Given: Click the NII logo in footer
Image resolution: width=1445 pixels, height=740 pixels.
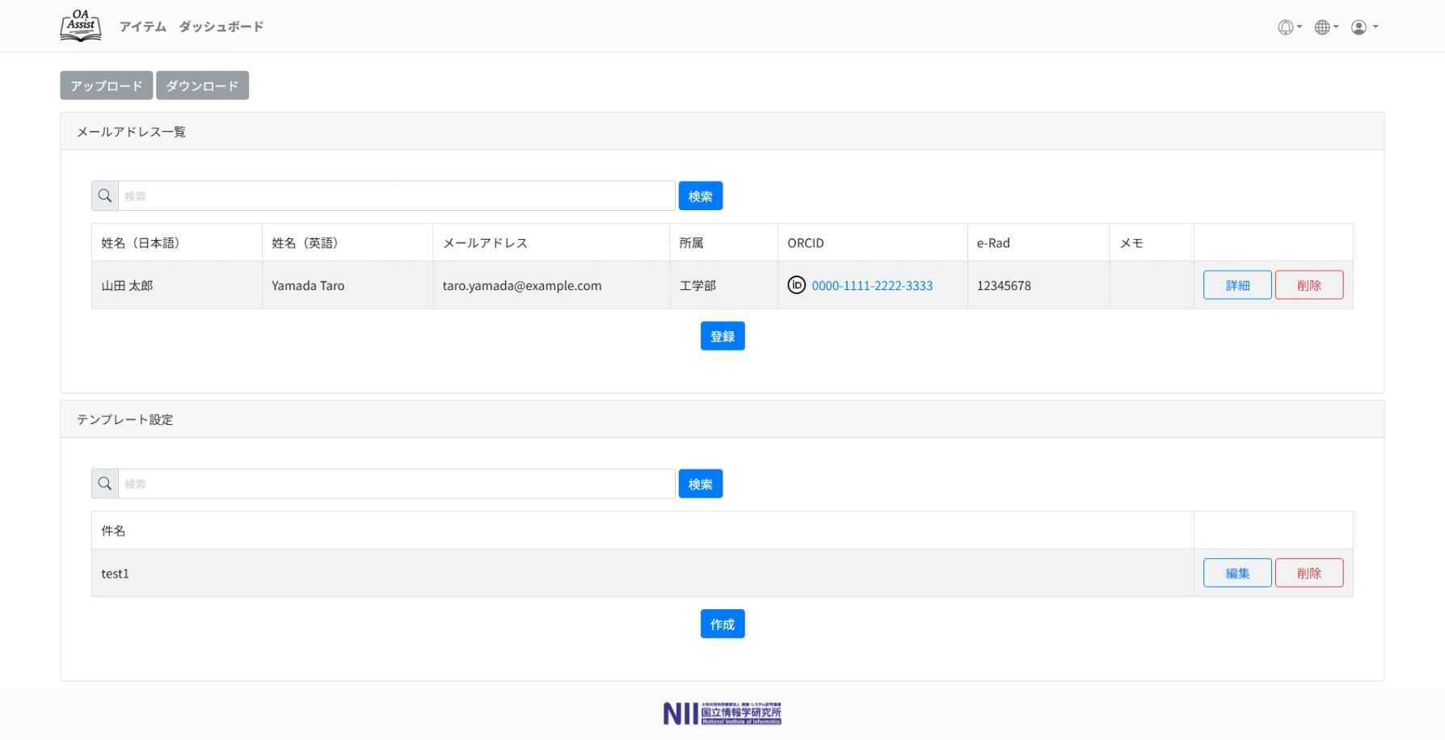Looking at the screenshot, I should pos(722,713).
